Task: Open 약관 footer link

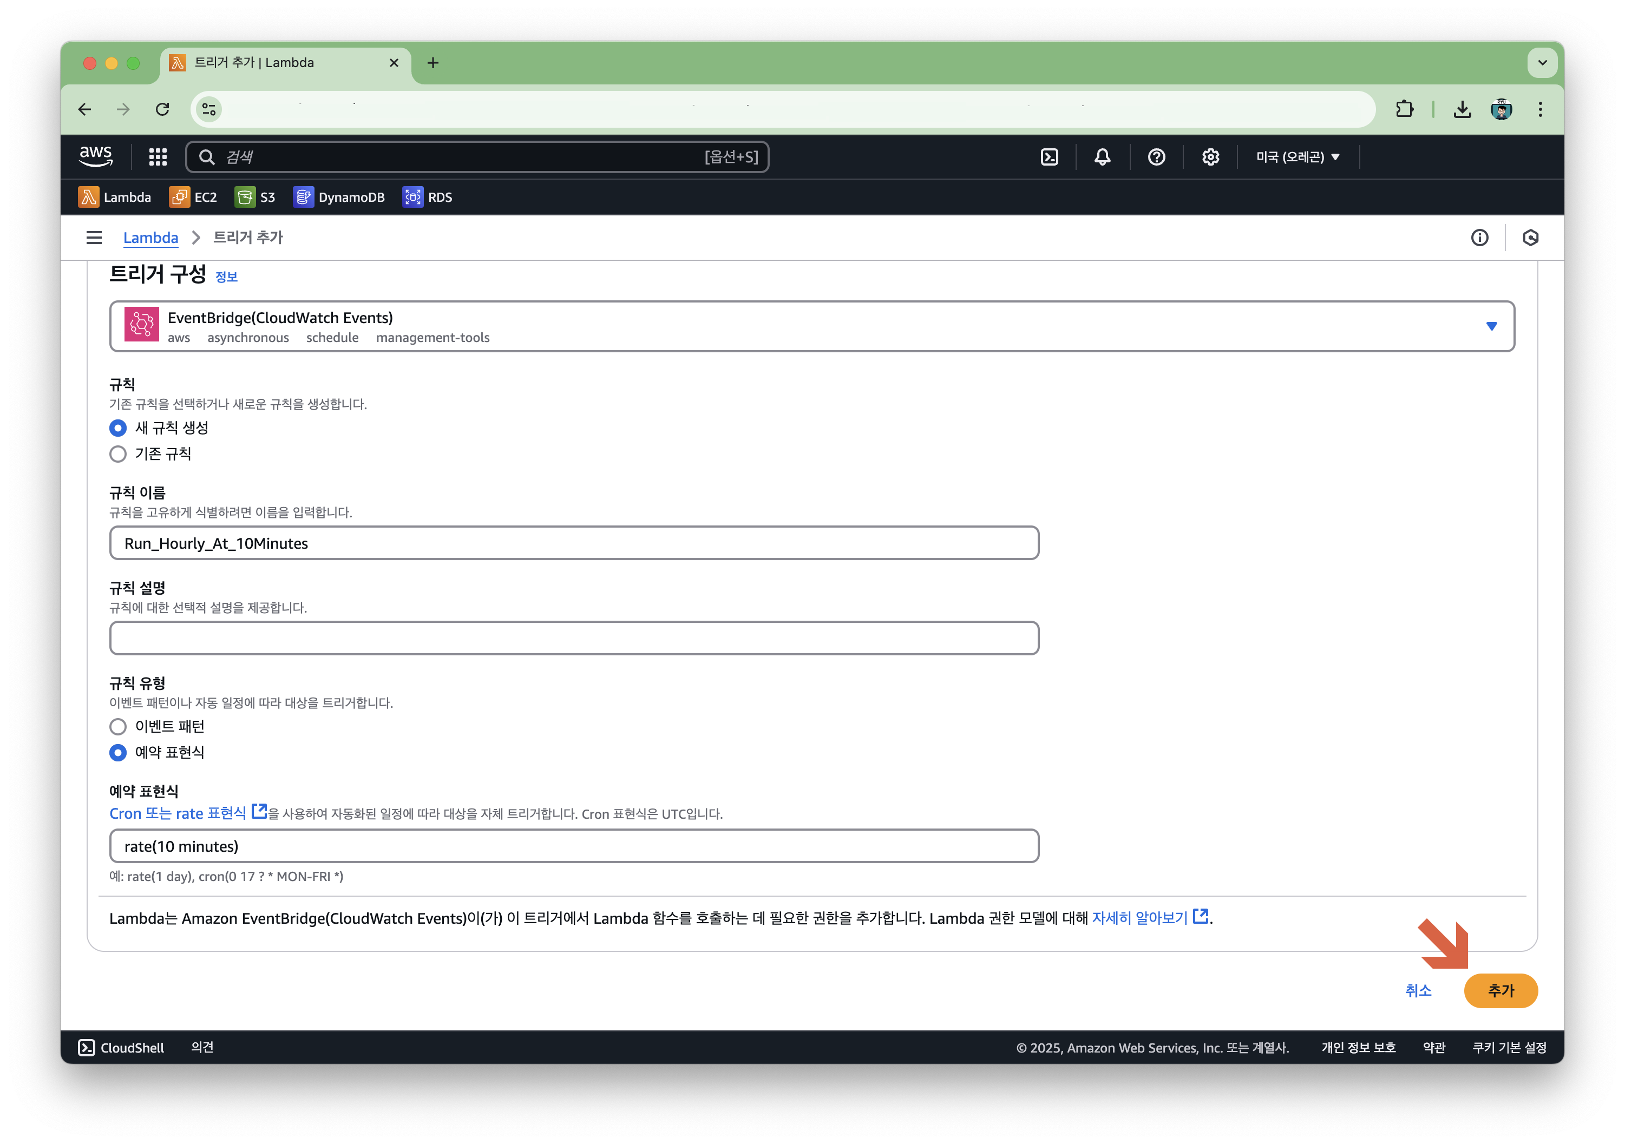Action: pyautogui.click(x=1434, y=1047)
